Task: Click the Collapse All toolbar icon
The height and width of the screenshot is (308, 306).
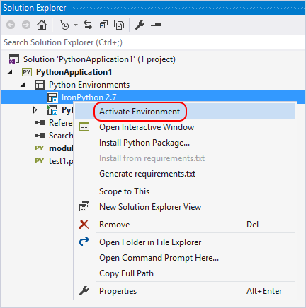Action: pyautogui.click(x=103, y=25)
